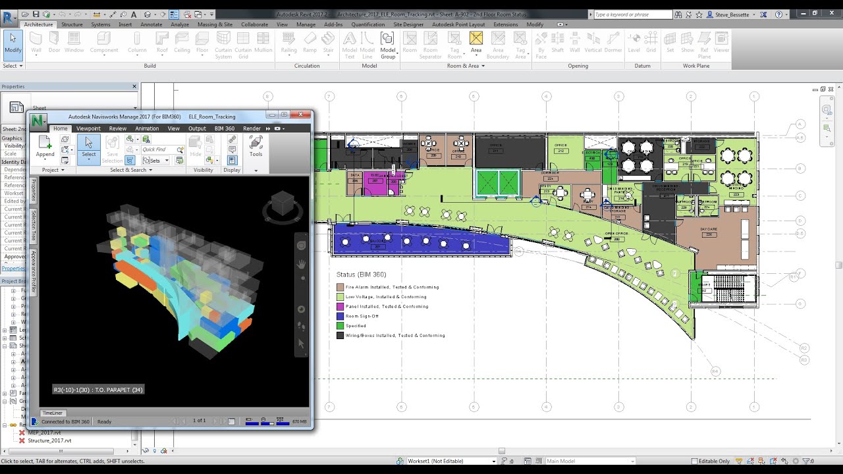
Task: Click the Shaft opening tool
Action: pyautogui.click(x=557, y=43)
